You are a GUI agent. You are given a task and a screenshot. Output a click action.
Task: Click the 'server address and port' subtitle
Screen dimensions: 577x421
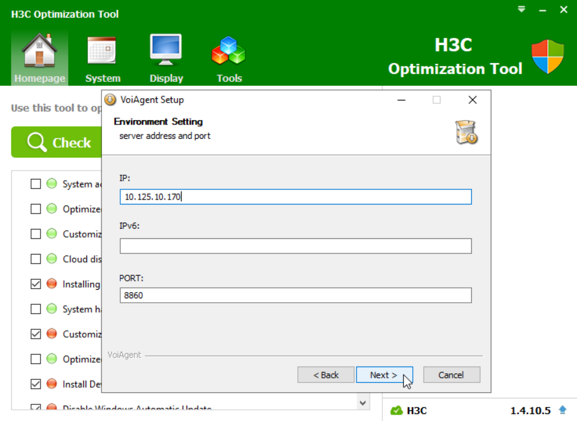point(165,136)
